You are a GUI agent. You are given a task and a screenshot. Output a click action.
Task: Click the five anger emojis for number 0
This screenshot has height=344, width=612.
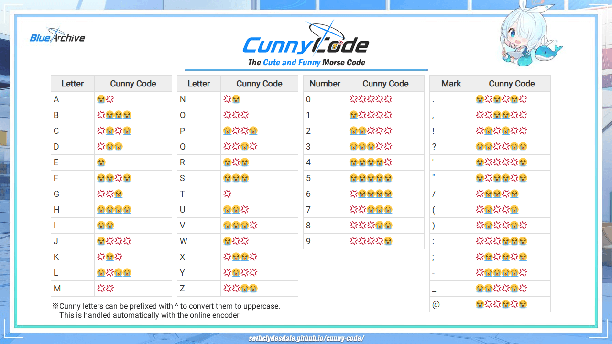point(371,99)
